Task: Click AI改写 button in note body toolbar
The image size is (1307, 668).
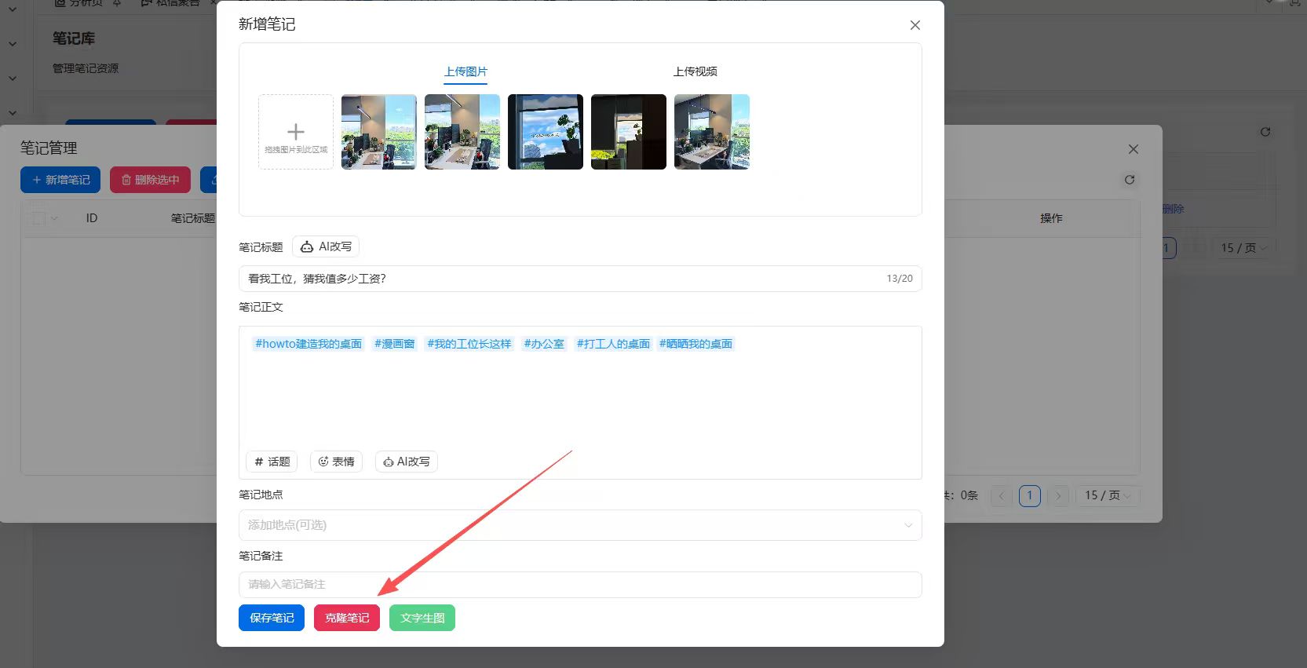Action: coord(407,462)
